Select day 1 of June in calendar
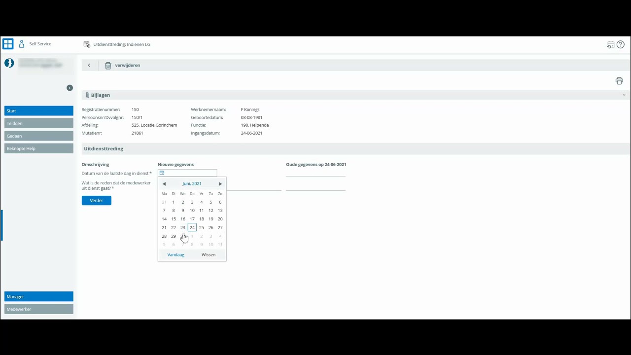This screenshot has width=631, height=355. click(174, 202)
